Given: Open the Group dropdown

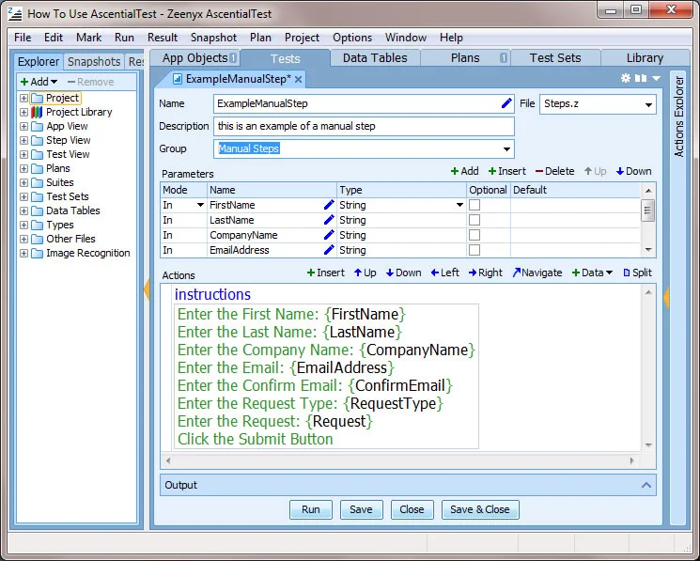Looking at the screenshot, I should [506, 149].
